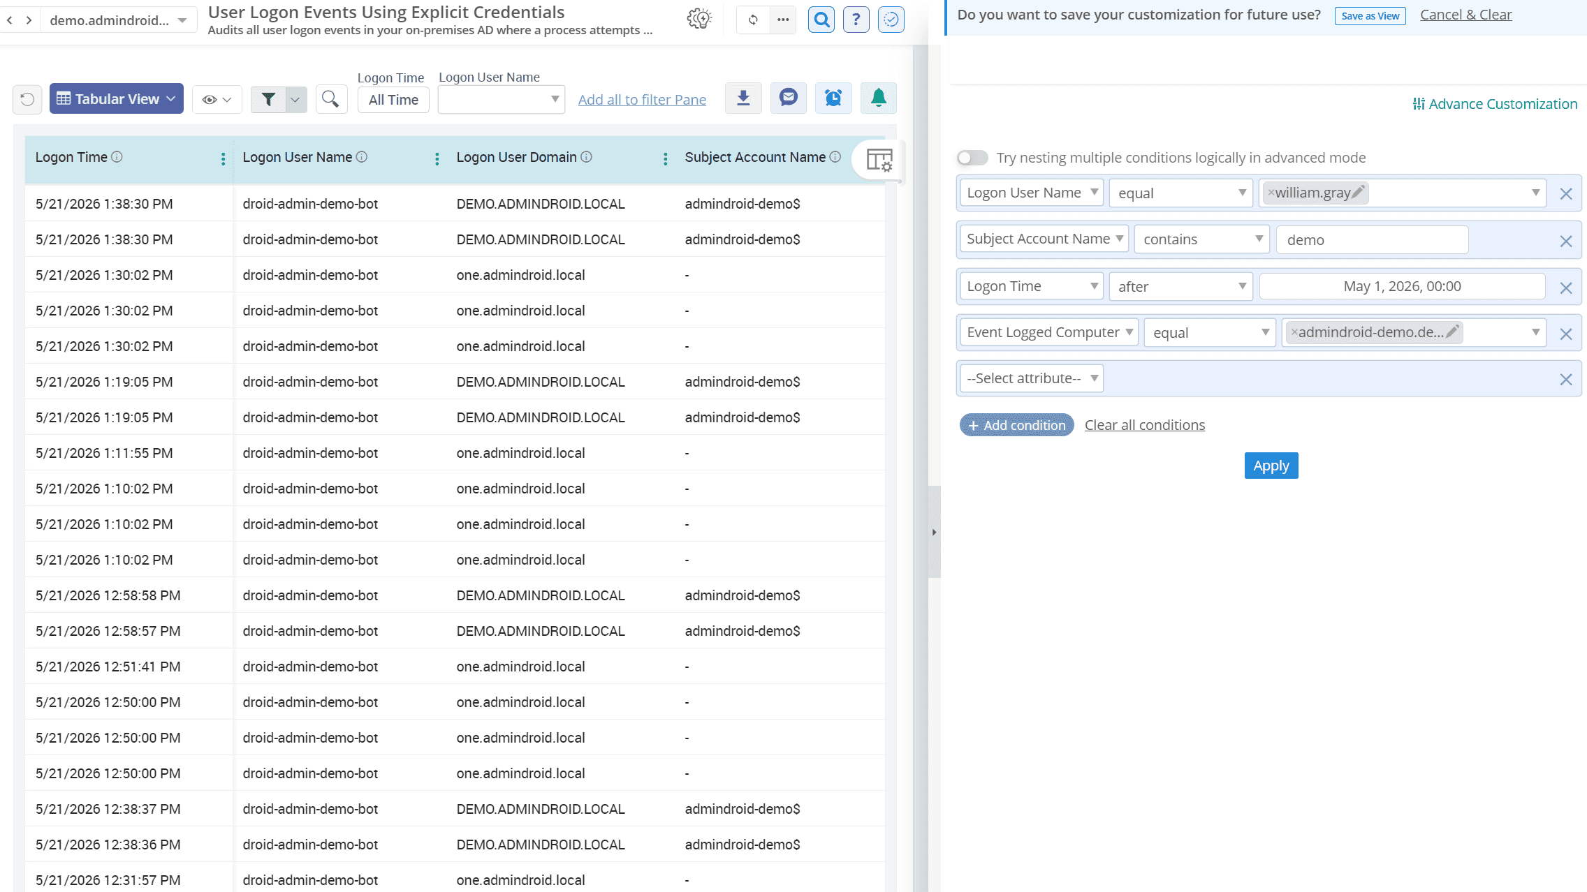Viewport: 1587px width, 892px height.
Task: Click the demo value input field
Action: coord(1372,239)
